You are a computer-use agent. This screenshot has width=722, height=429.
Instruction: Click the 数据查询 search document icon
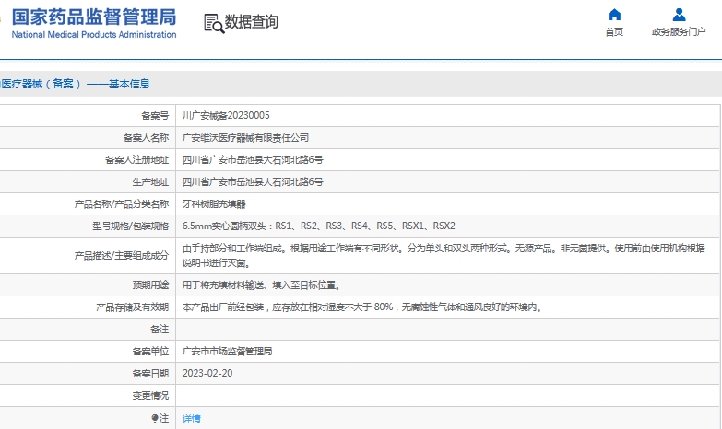pyautogui.click(x=214, y=23)
